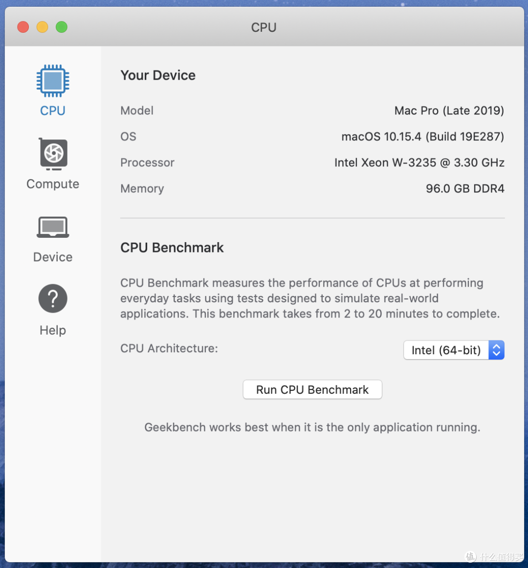Click the CPU Benchmark heading
Viewport: 528px width, 568px height.
click(172, 248)
